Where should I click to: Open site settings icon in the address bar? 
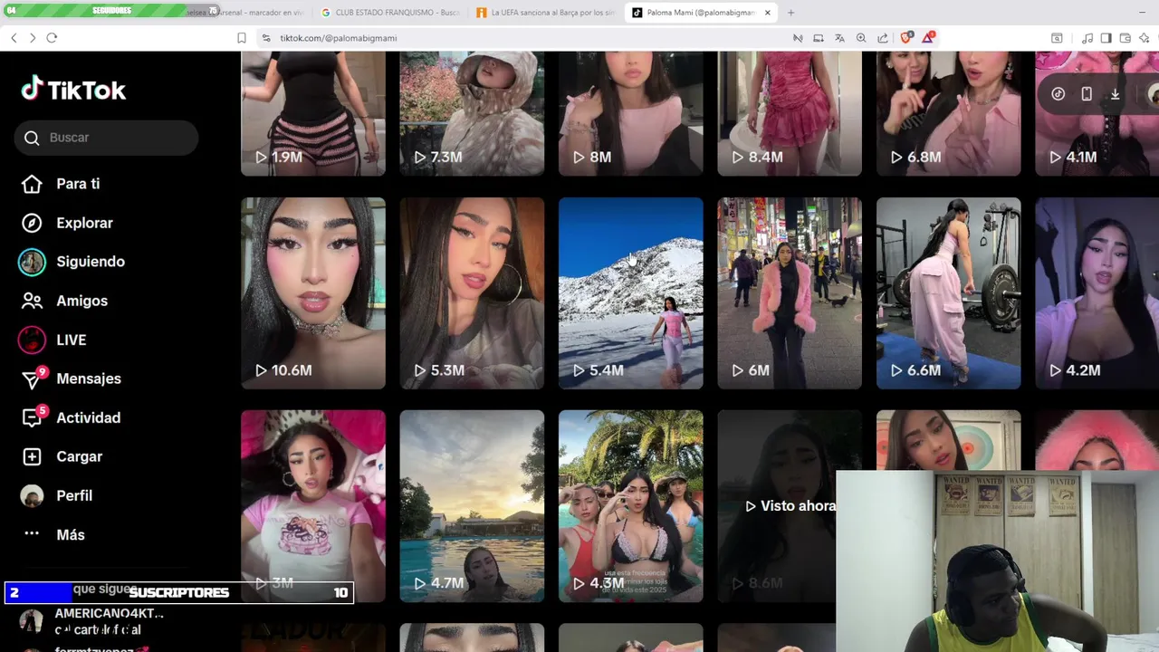pyautogui.click(x=265, y=38)
